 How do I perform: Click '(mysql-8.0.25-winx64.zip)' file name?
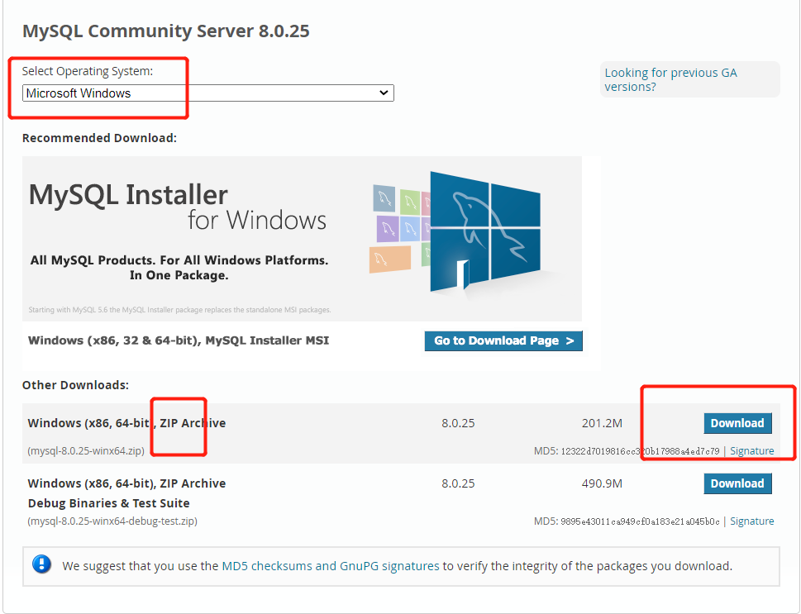click(x=86, y=451)
